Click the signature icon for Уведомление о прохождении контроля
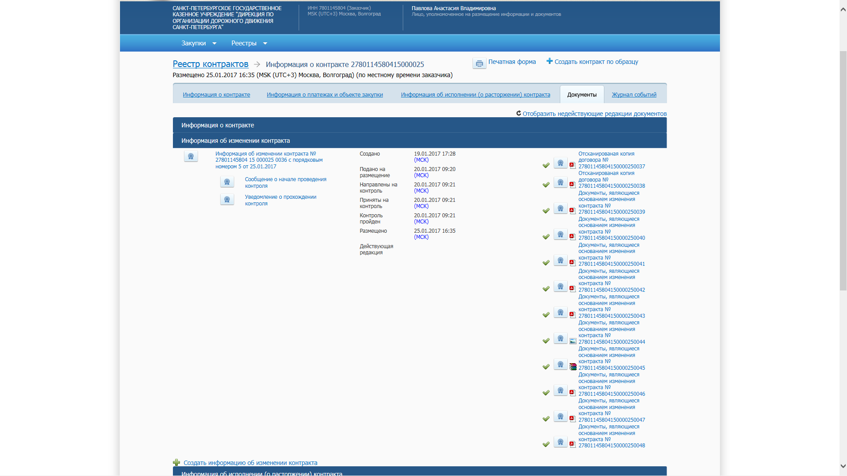This screenshot has width=847, height=476. pyautogui.click(x=227, y=200)
